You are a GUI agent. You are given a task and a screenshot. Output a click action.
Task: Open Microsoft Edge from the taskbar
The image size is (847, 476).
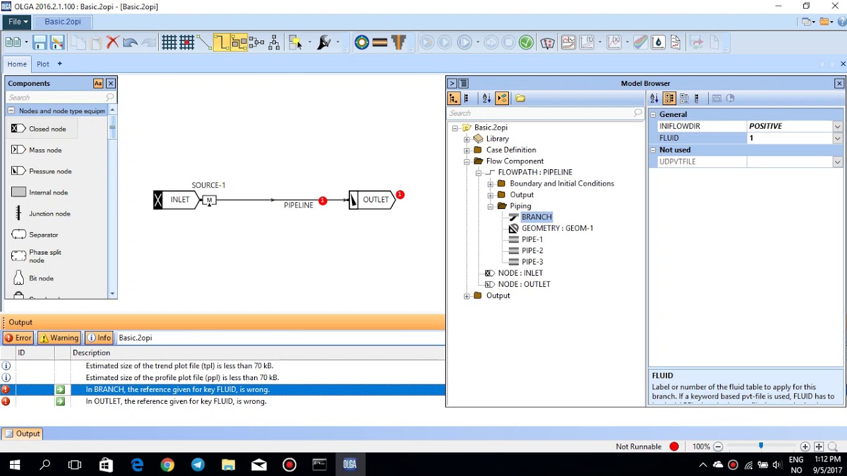(137, 465)
